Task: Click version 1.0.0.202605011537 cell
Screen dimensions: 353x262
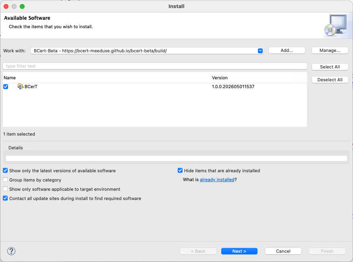Action: point(233,87)
